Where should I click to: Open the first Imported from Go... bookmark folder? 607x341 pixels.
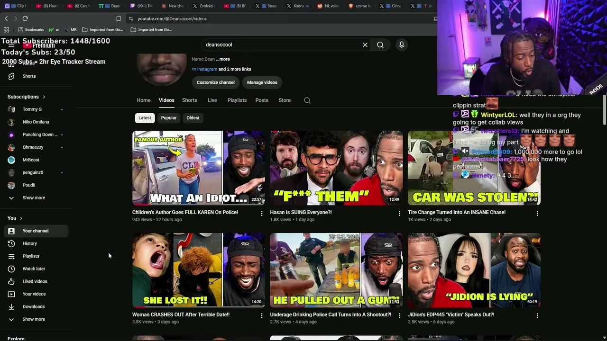point(102,29)
